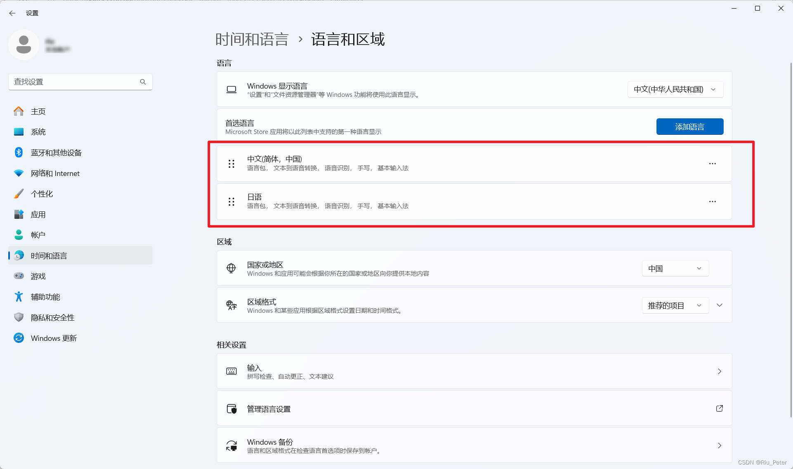Select the 日语 language entry
793x469 pixels.
pyautogui.click(x=474, y=202)
